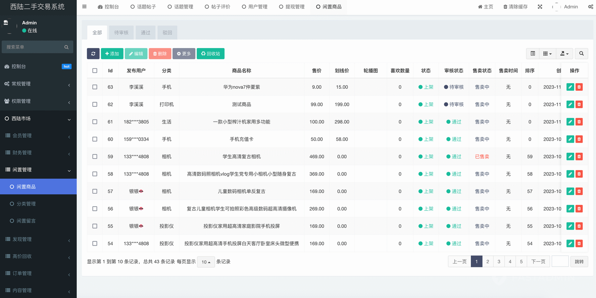Switch to the 待审核 filter tab
This screenshot has height=298, width=596.
[121, 32]
